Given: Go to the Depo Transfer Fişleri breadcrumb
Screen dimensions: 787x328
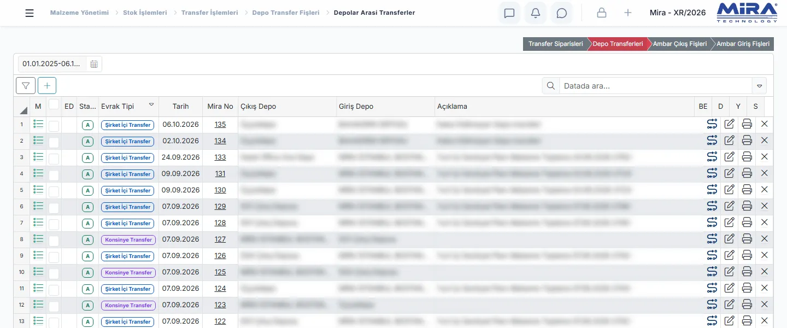Looking at the screenshot, I should point(286,13).
